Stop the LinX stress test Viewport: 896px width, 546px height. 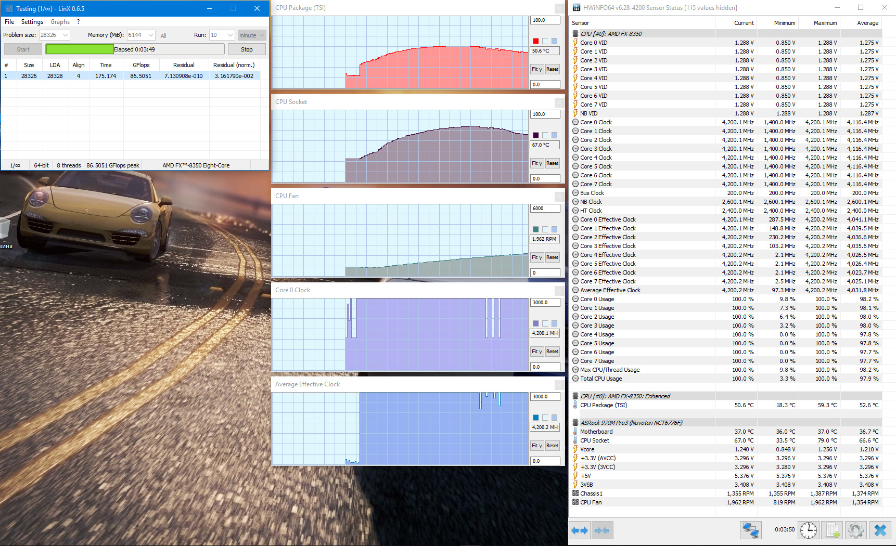[247, 49]
